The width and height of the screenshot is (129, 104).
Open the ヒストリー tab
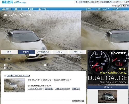[60, 52]
